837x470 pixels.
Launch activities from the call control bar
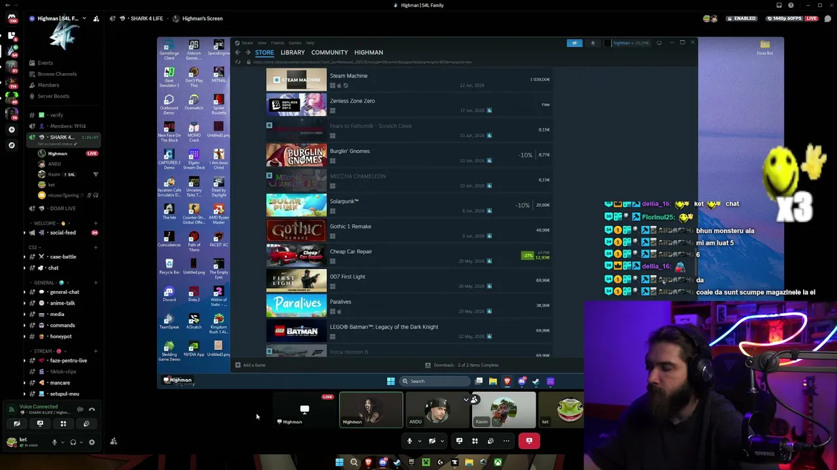(x=475, y=441)
